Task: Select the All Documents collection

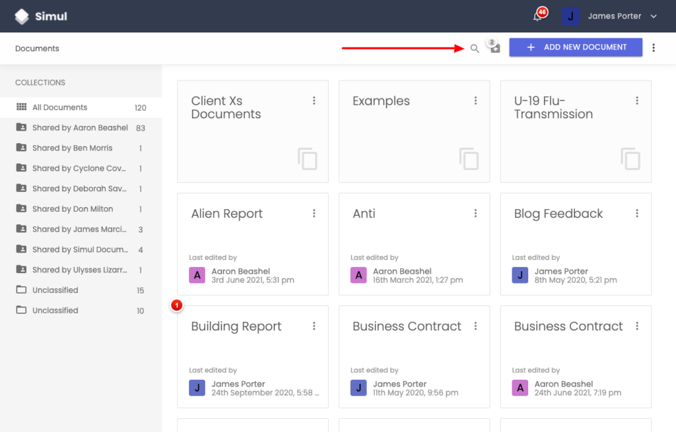Action: click(x=59, y=107)
